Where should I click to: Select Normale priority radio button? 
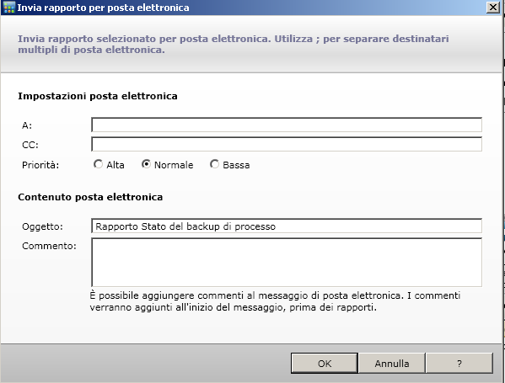[x=146, y=164]
